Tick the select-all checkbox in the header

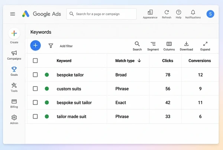(x=35, y=61)
